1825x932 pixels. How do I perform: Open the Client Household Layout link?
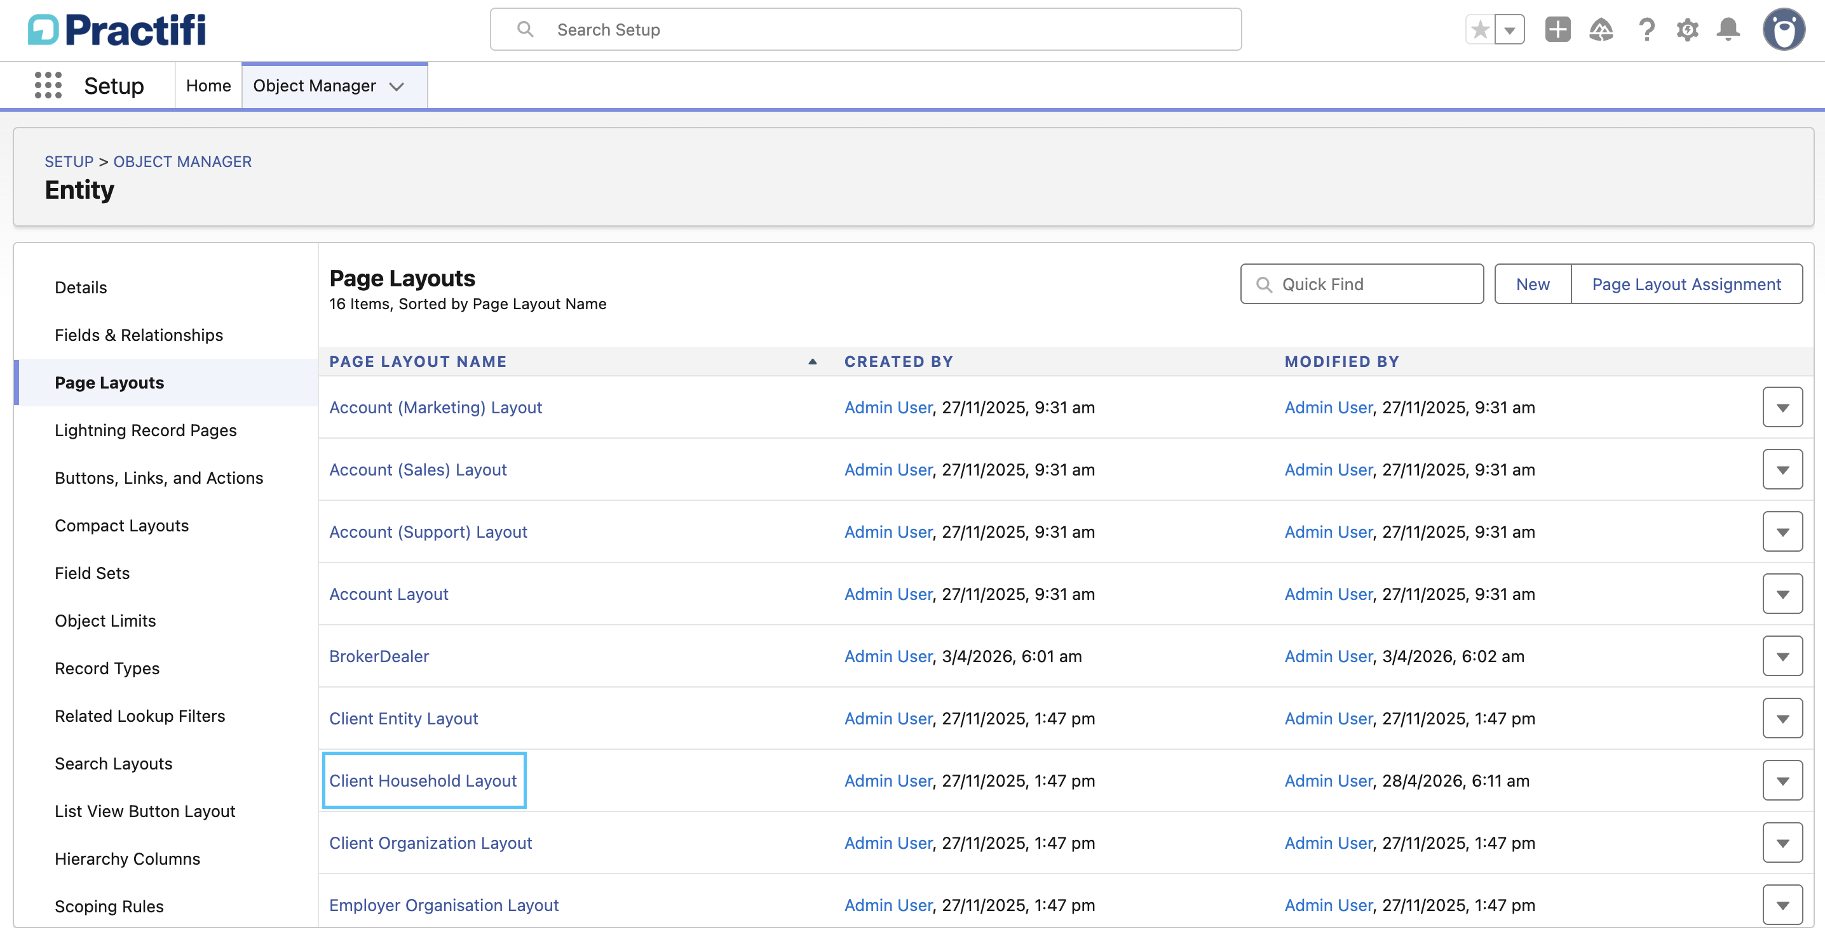[423, 780]
